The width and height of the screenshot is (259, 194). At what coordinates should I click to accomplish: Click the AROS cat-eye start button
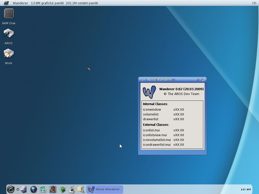pos(11,189)
